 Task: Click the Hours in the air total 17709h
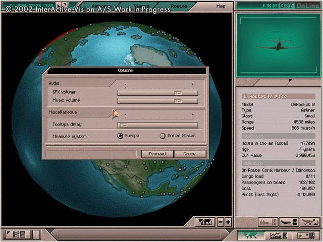click(308, 143)
